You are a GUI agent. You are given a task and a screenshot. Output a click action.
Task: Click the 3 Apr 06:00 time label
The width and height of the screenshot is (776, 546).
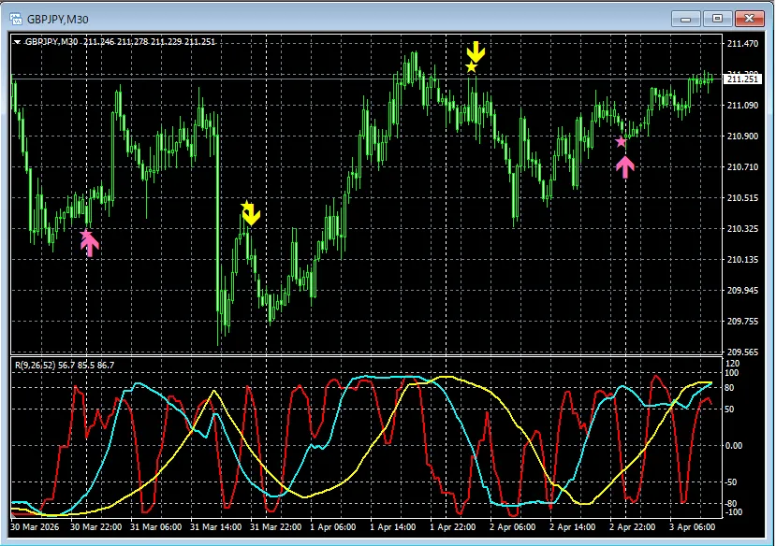coord(692,526)
